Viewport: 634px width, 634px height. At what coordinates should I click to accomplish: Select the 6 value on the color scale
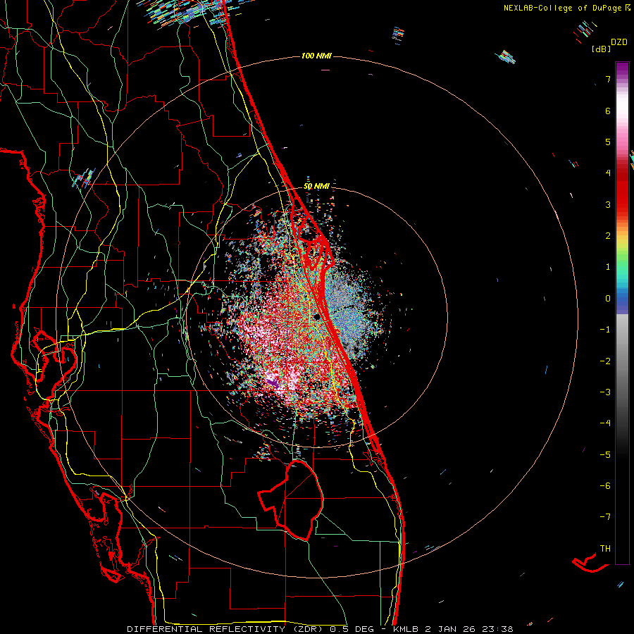click(x=608, y=111)
